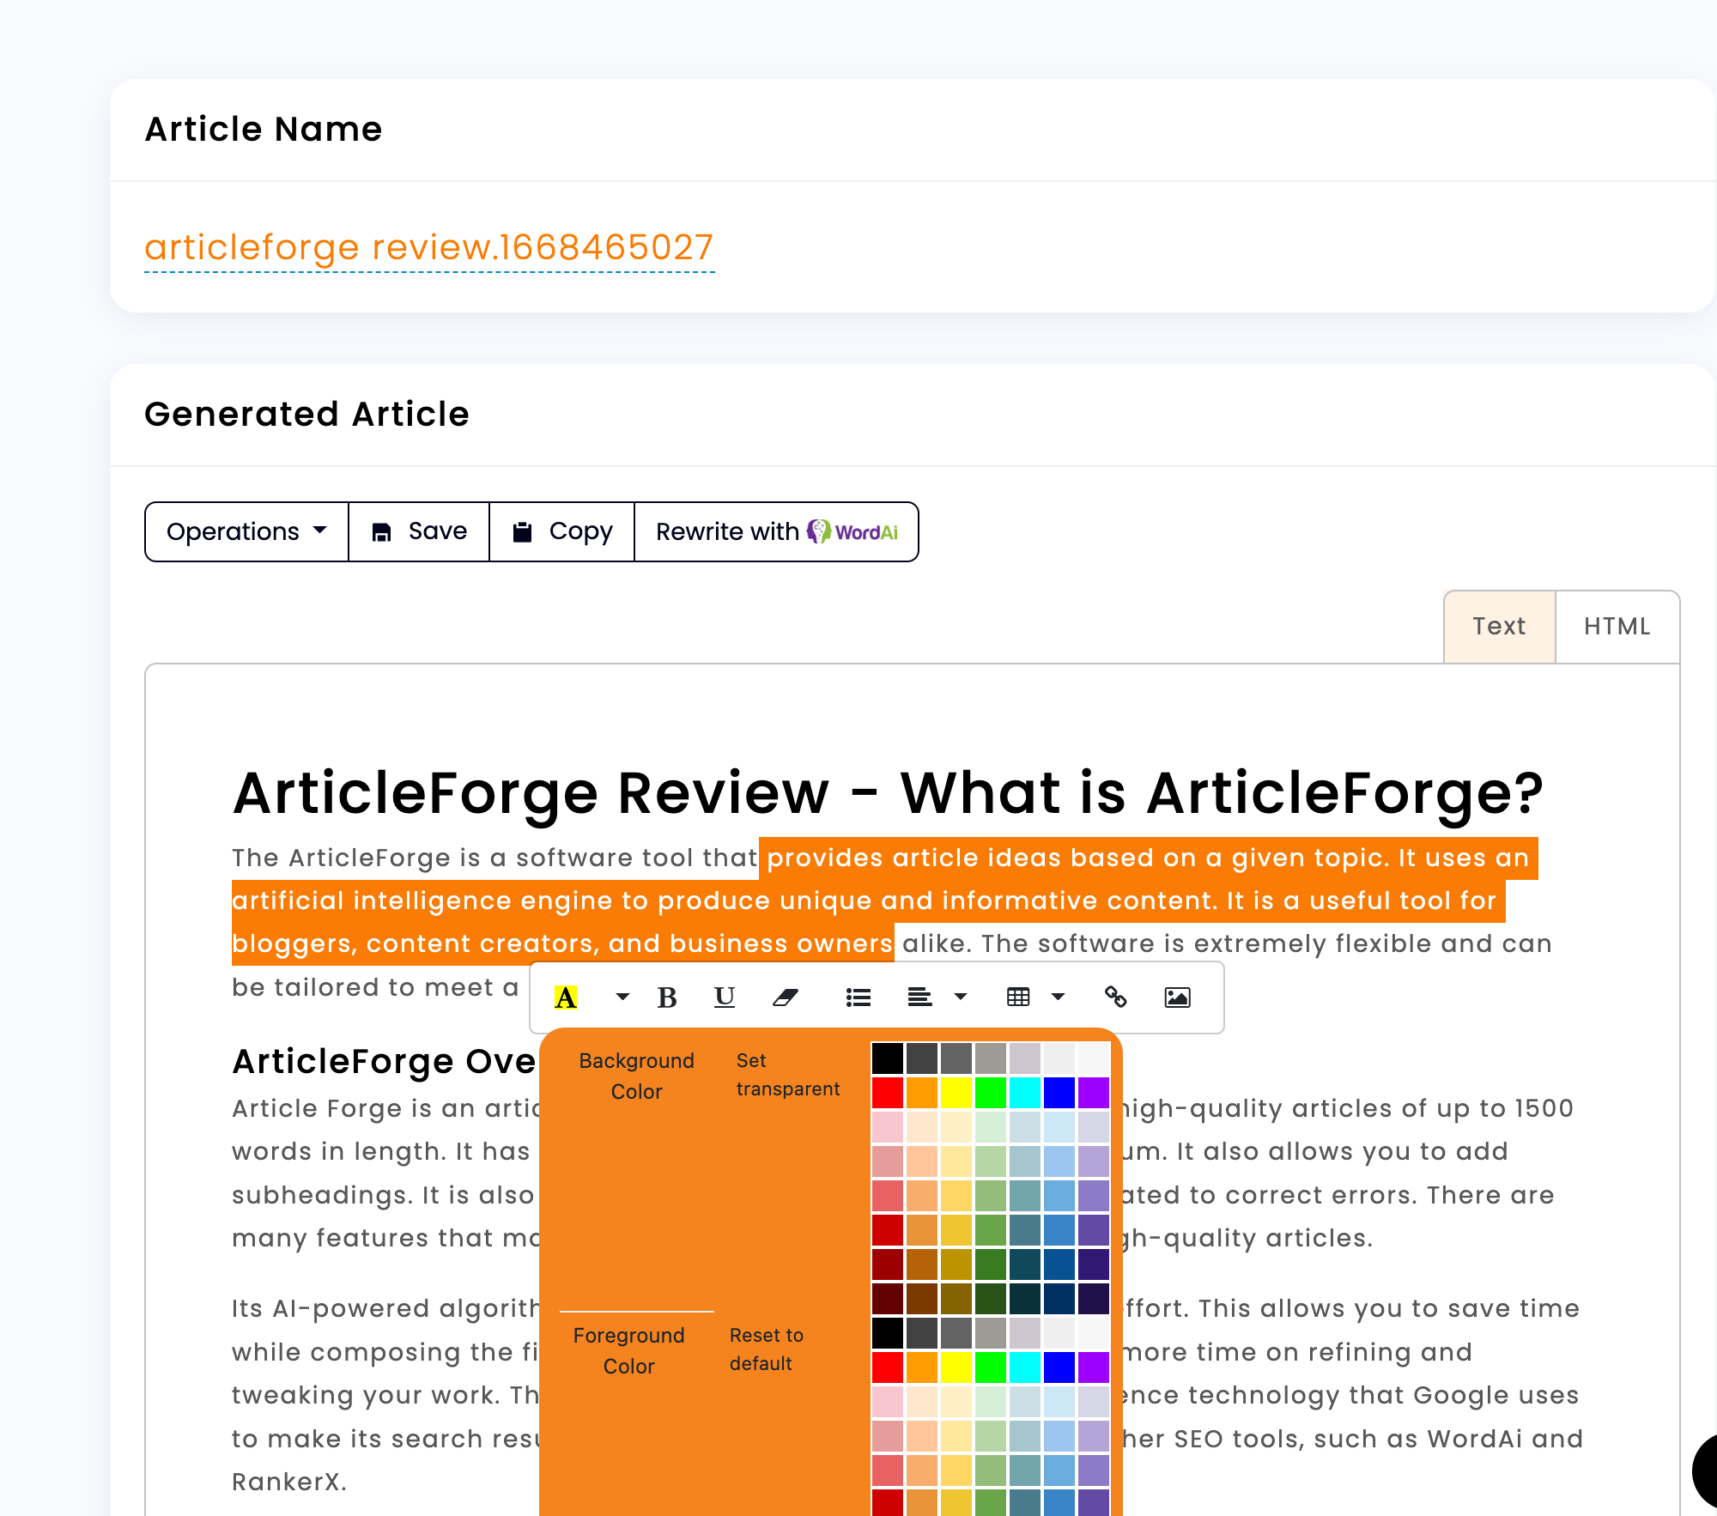This screenshot has height=1516, width=1717.
Task: Click Copy to copy article
Action: 561,531
